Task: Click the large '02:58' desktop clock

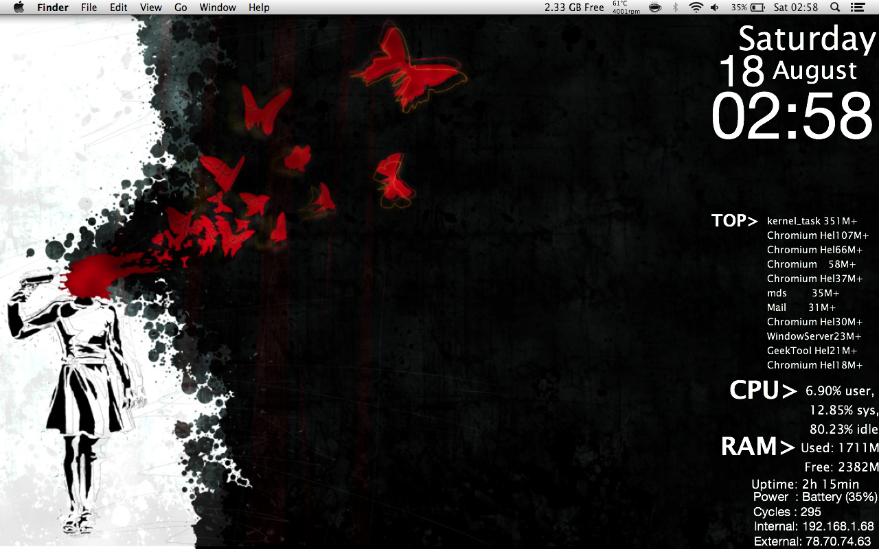Action: tap(792, 116)
